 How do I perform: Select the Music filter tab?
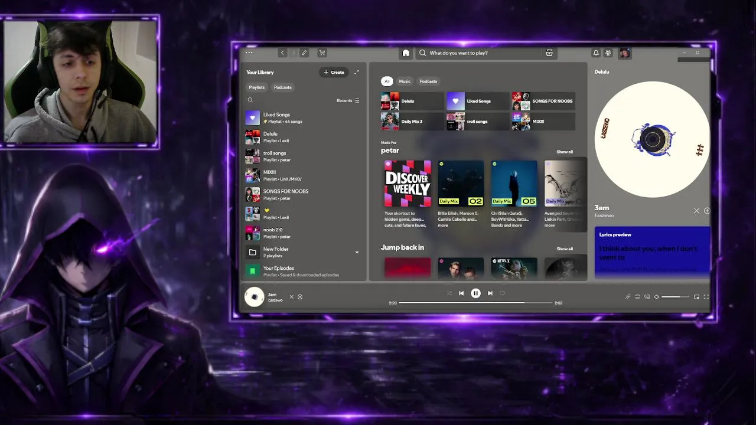click(405, 81)
